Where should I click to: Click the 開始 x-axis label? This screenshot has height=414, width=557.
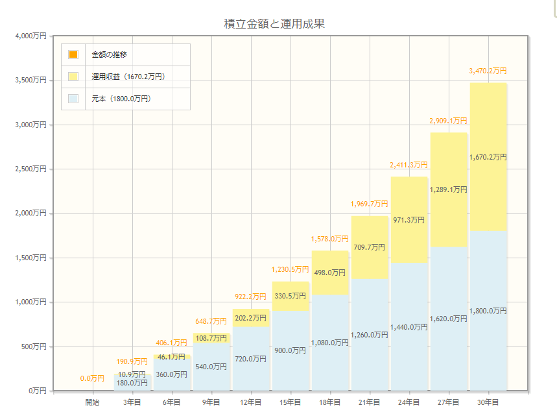93,402
